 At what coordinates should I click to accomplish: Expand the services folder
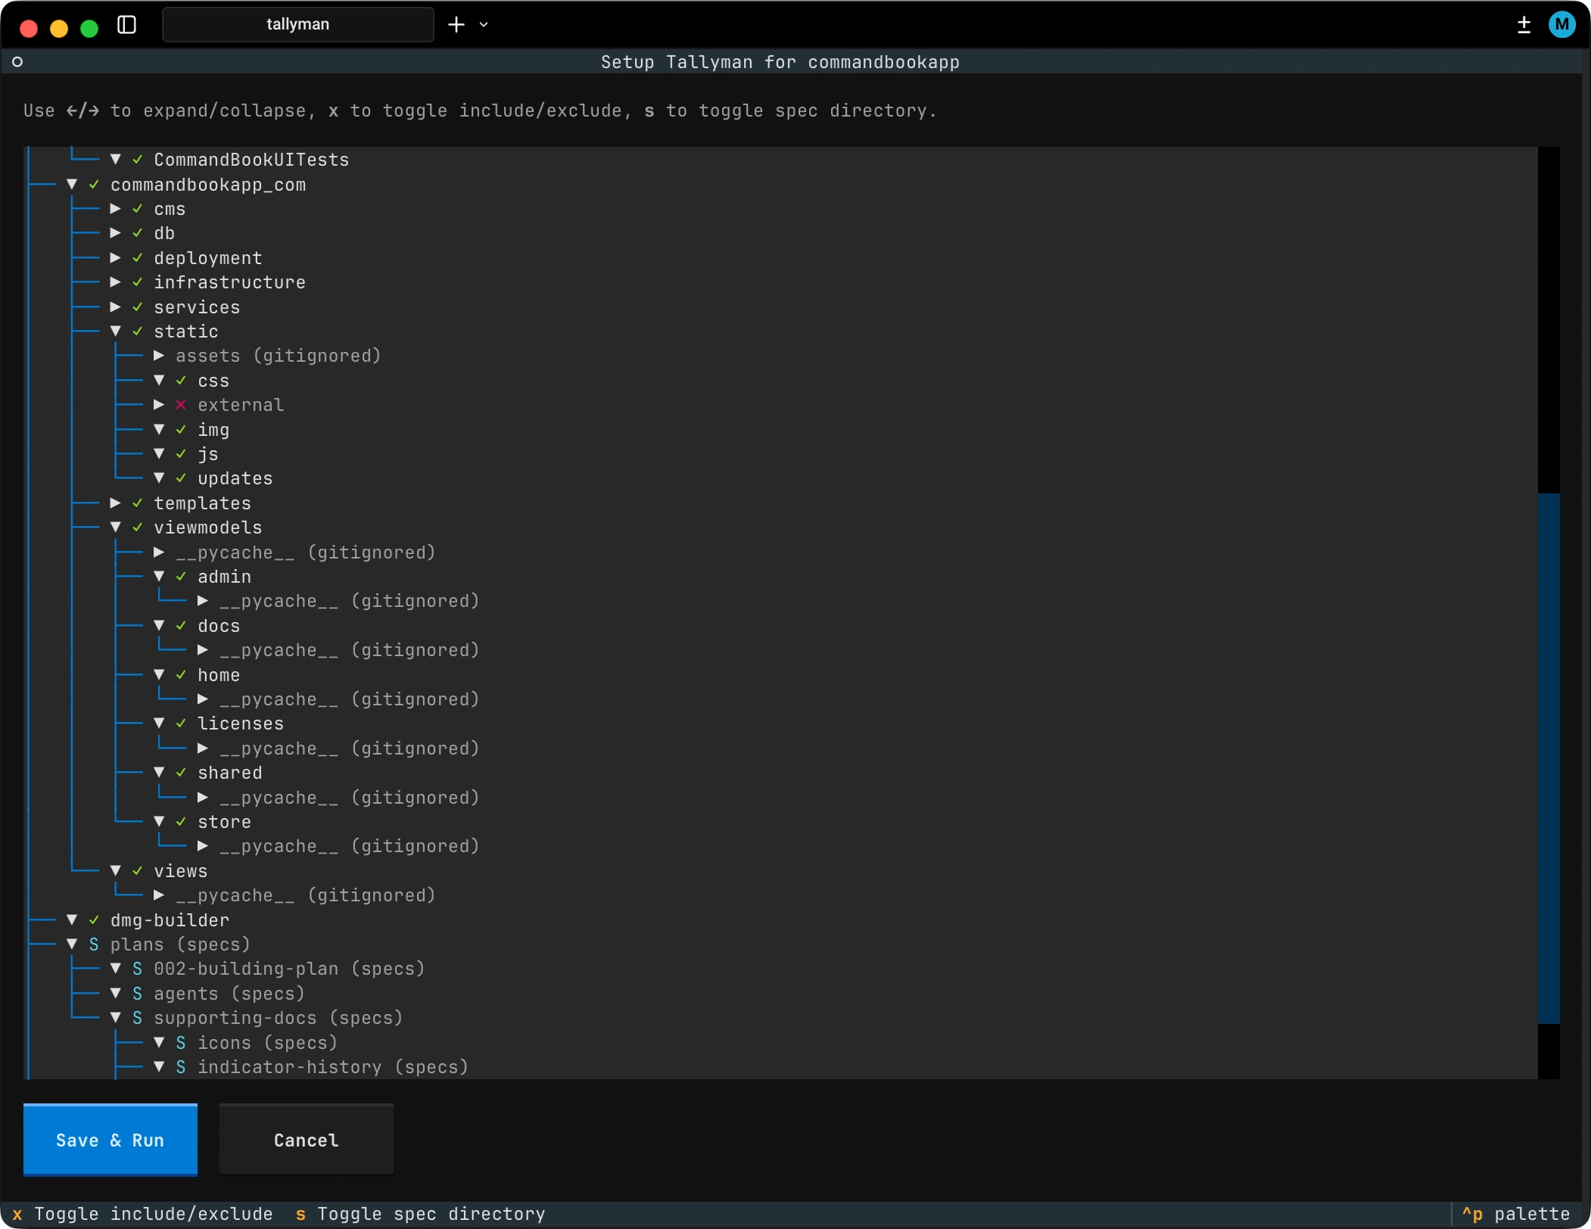pos(116,307)
